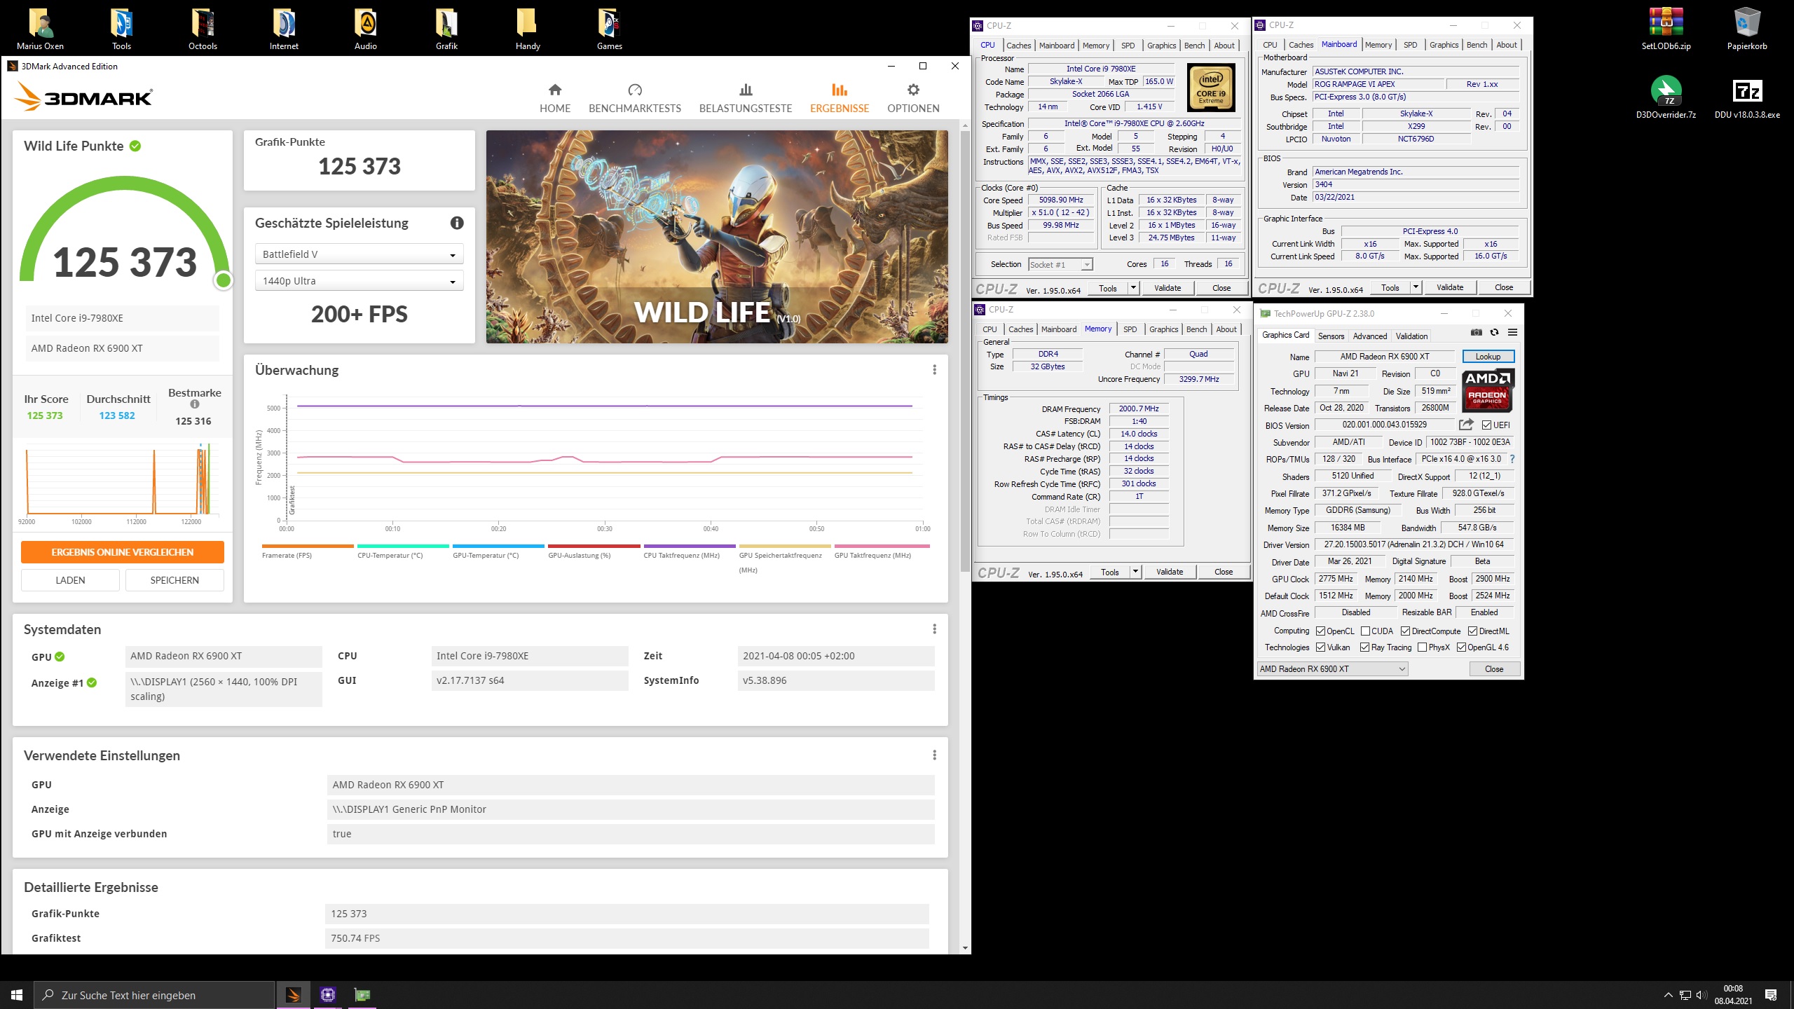Toggle OpenGL 4.6 checkbox in GPU-Z

coord(1461,647)
